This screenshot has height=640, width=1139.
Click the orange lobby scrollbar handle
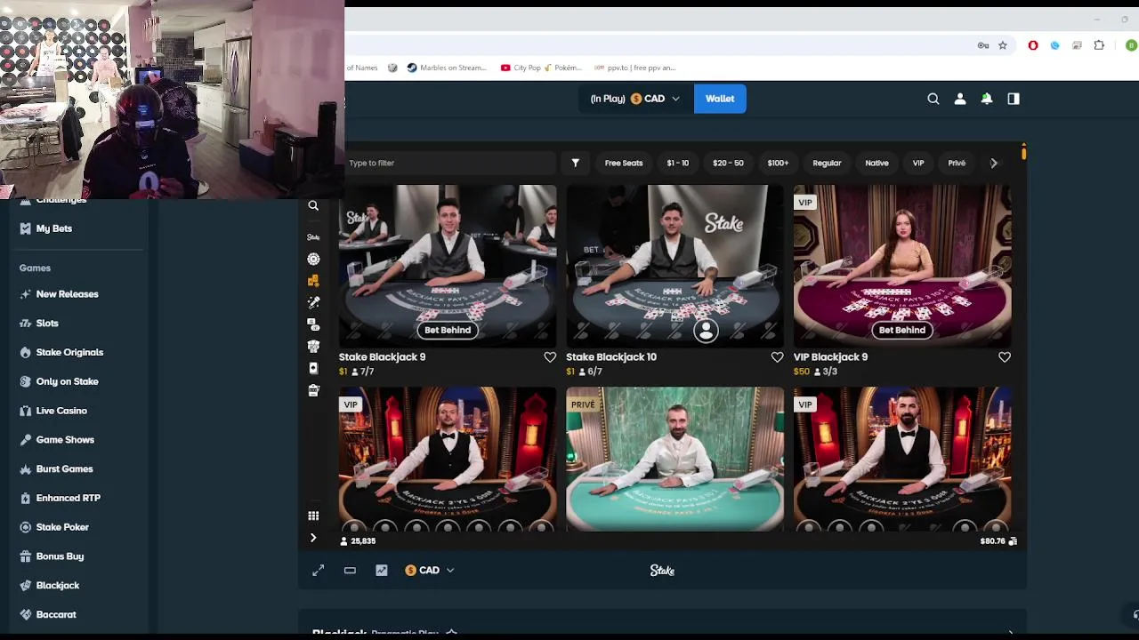pyautogui.click(x=1023, y=152)
